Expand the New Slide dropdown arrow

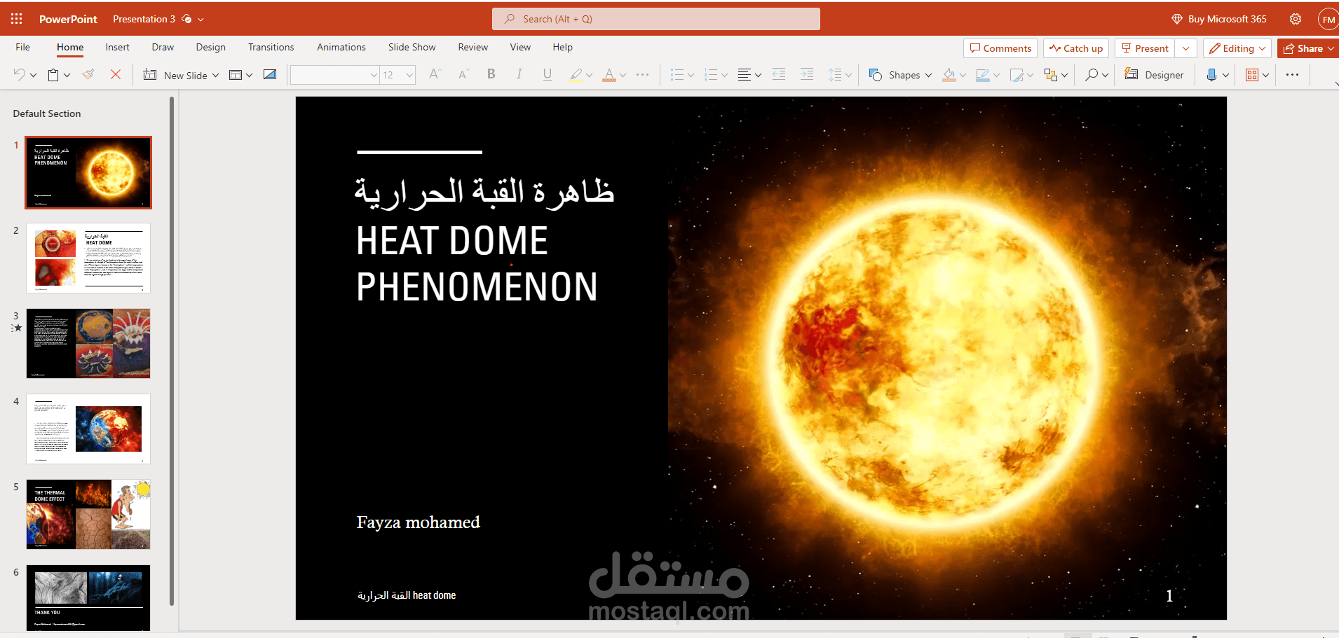215,75
